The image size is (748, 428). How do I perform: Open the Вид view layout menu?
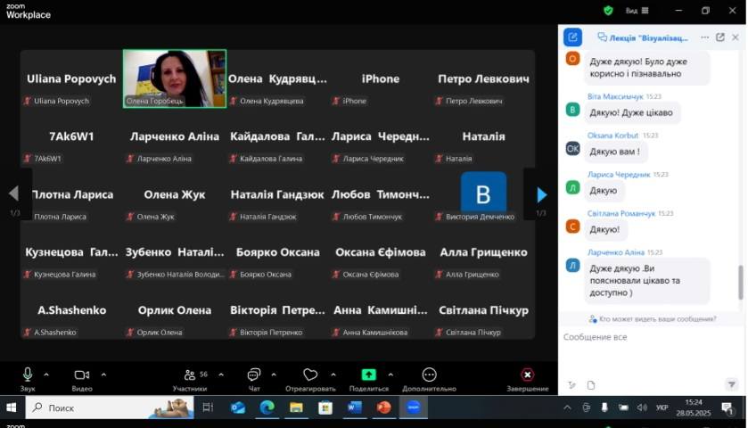coord(635,11)
